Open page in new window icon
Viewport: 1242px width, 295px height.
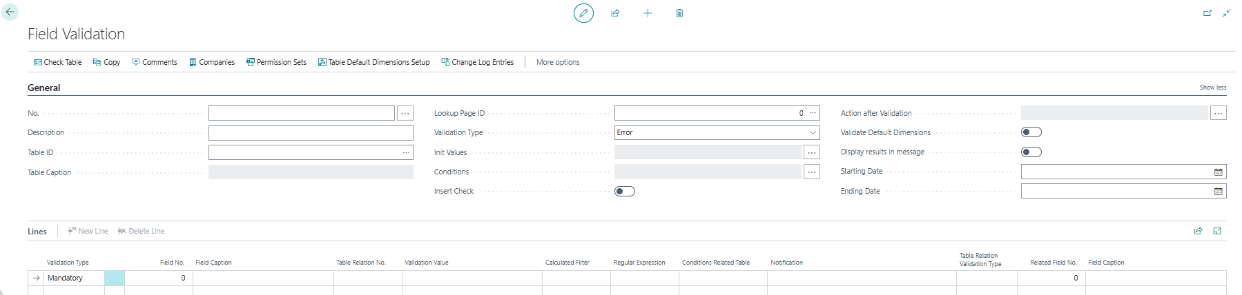(x=1207, y=13)
